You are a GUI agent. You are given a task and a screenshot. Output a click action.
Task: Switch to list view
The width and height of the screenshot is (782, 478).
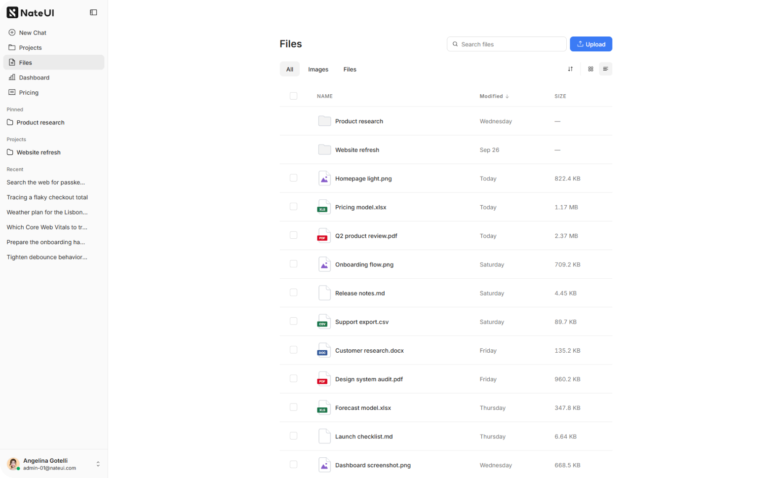pos(605,69)
